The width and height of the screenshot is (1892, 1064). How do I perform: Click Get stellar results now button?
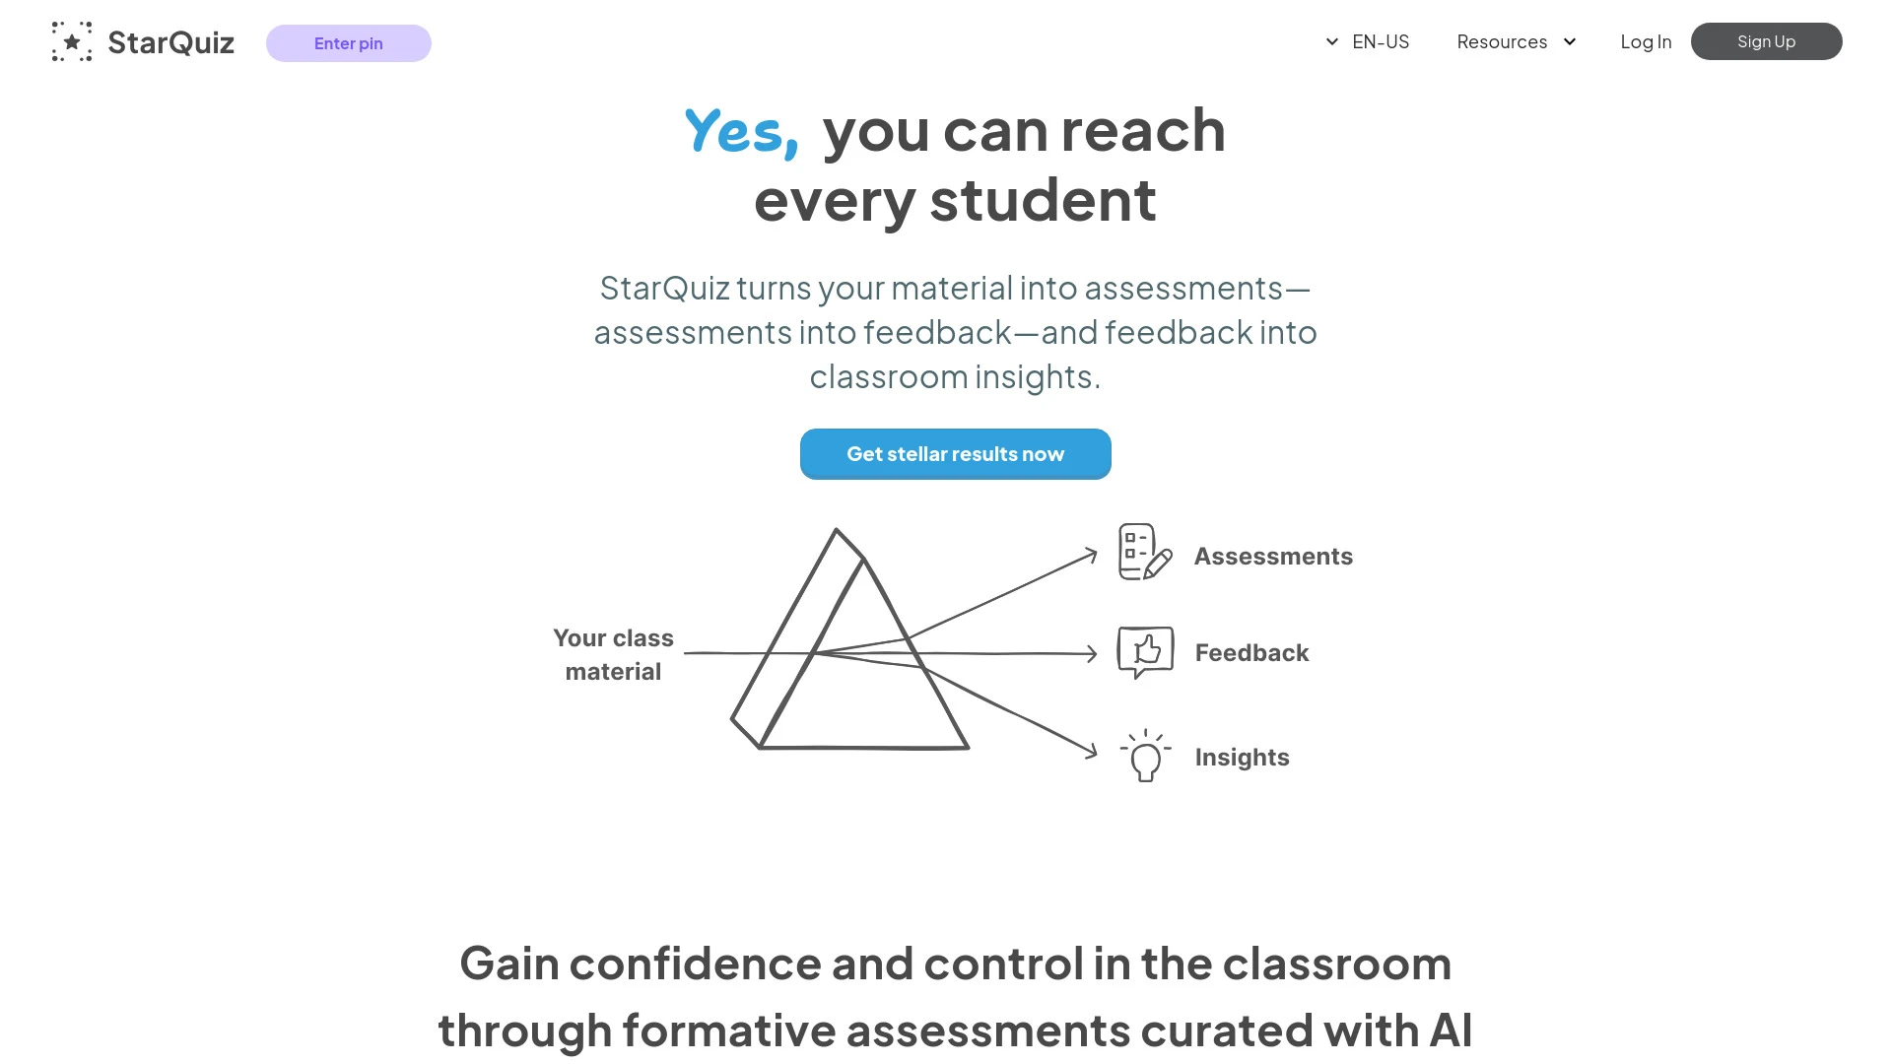(x=955, y=453)
